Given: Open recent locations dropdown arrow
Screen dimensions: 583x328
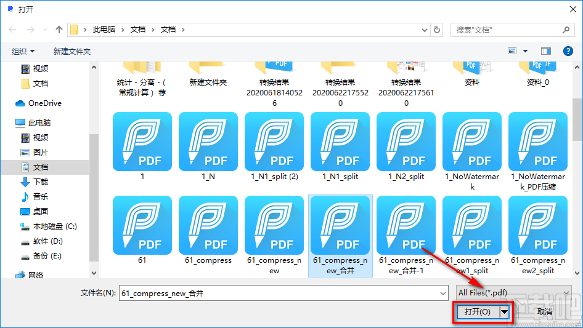Looking at the screenshot, I should pyautogui.click(x=45, y=30).
